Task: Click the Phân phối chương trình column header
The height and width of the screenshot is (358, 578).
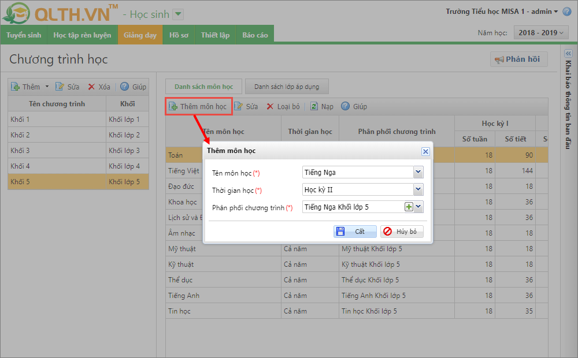Action: 397,132
